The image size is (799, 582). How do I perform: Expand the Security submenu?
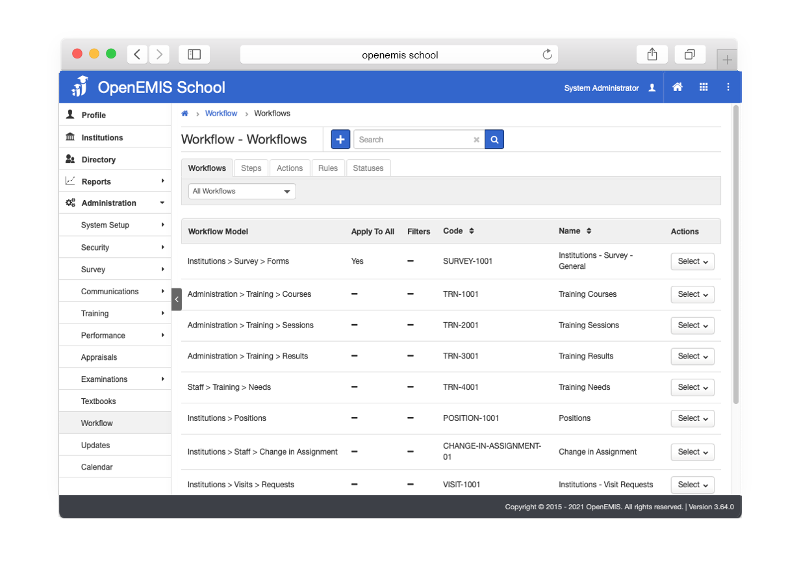pos(115,247)
